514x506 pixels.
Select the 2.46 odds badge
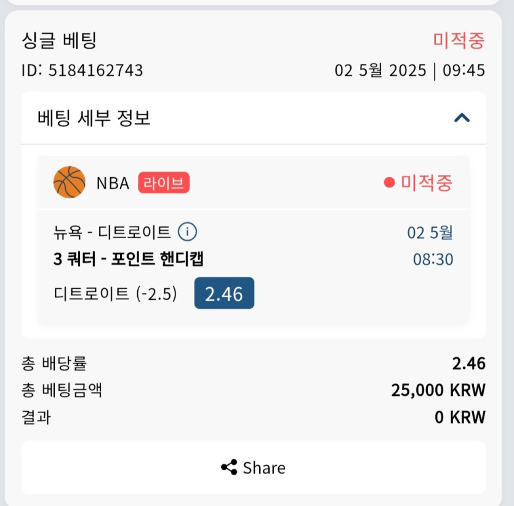coord(224,293)
